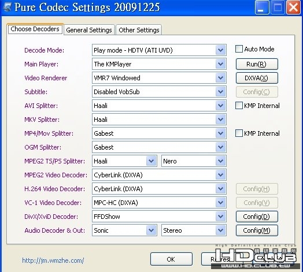The width and height of the screenshot is (303, 272).
Task: Click the Run(R) button
Action: pyautogui.click(x=257, y=64)
